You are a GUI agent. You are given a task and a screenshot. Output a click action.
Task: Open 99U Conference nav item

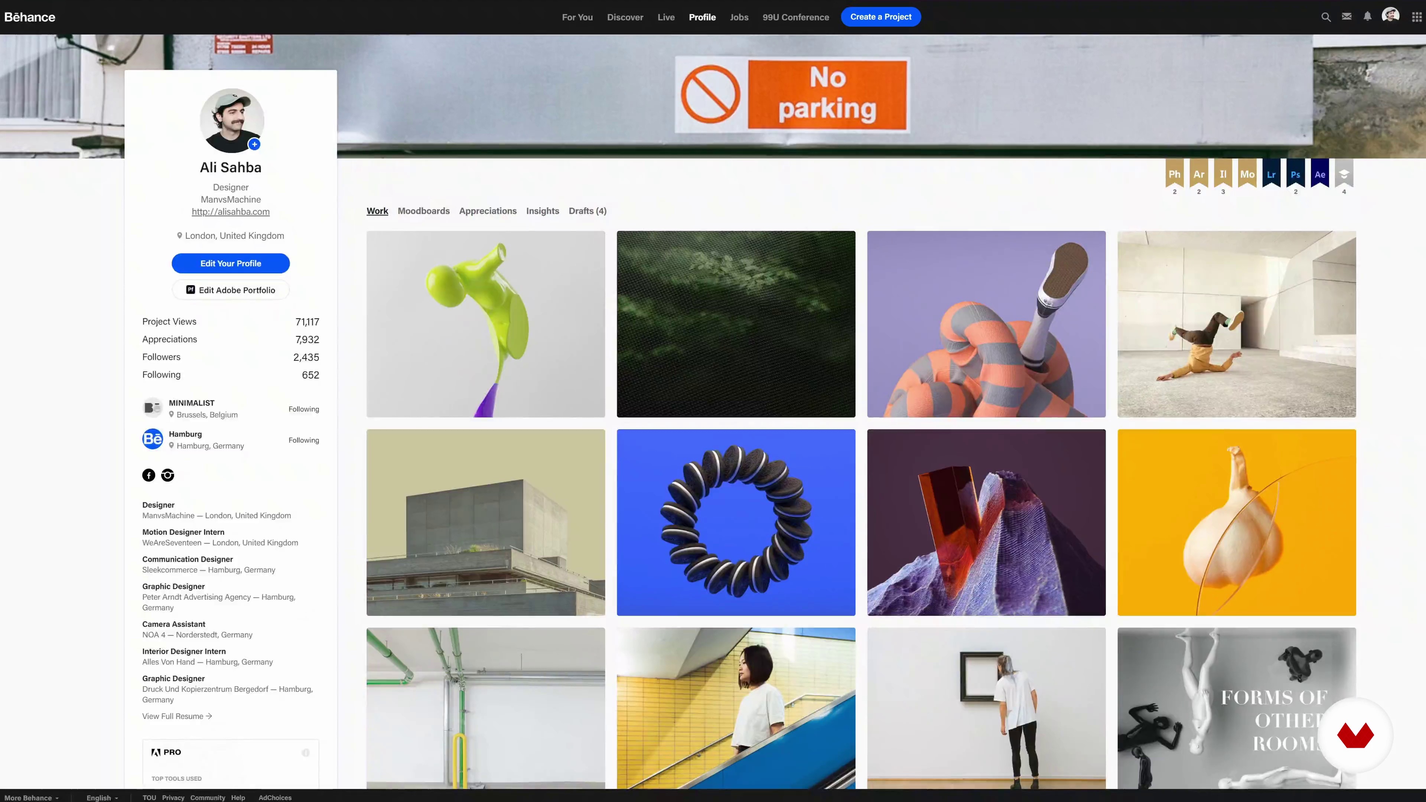tap(795, 17)
